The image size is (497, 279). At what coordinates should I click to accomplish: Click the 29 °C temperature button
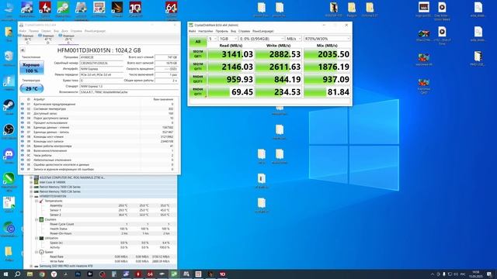point(32,88)
